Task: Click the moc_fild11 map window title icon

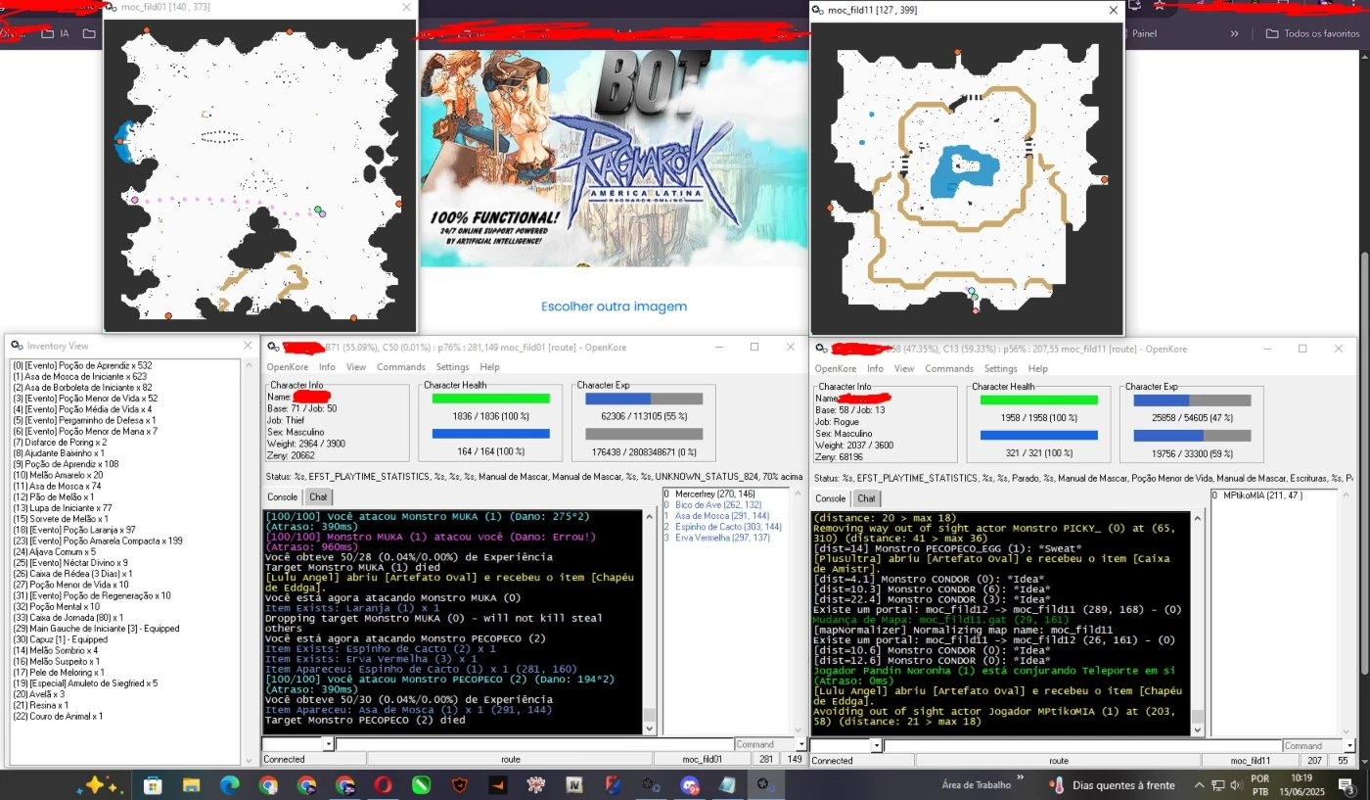Action: pos(819,10)
